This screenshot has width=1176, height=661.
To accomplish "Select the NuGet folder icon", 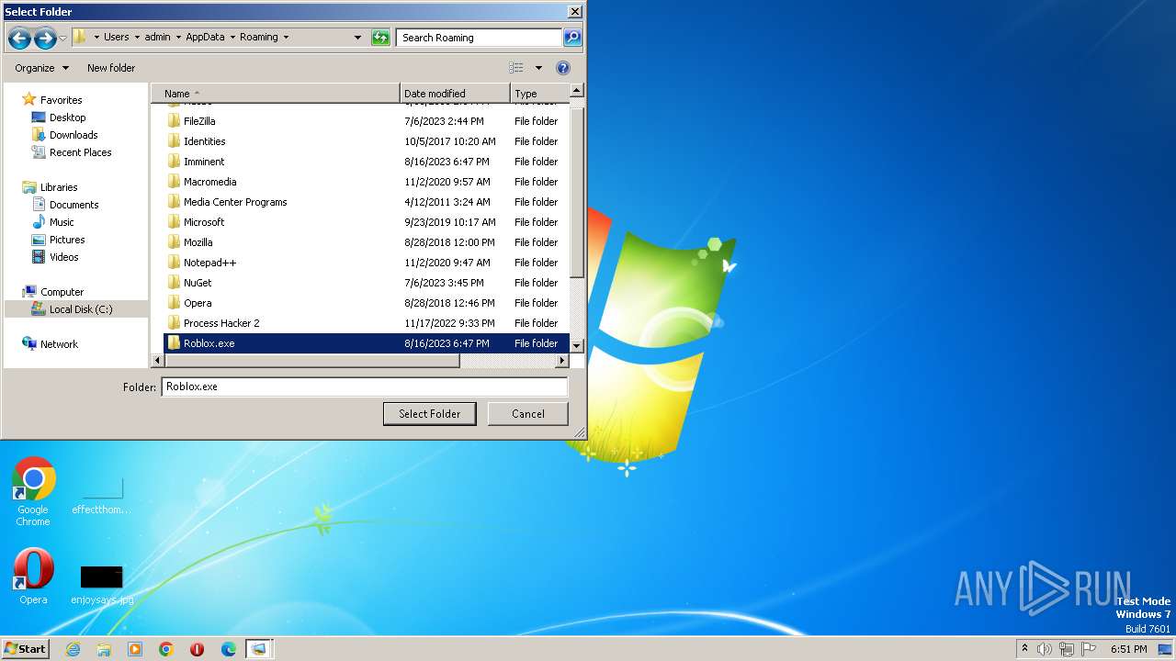I will 174,283.
